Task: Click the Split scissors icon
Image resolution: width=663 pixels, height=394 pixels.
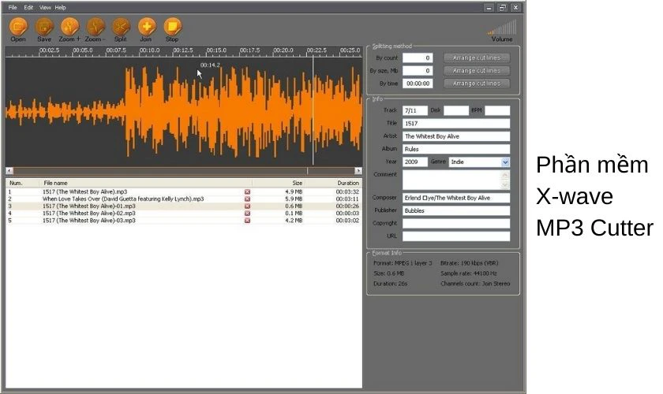Action: (121, 27)
